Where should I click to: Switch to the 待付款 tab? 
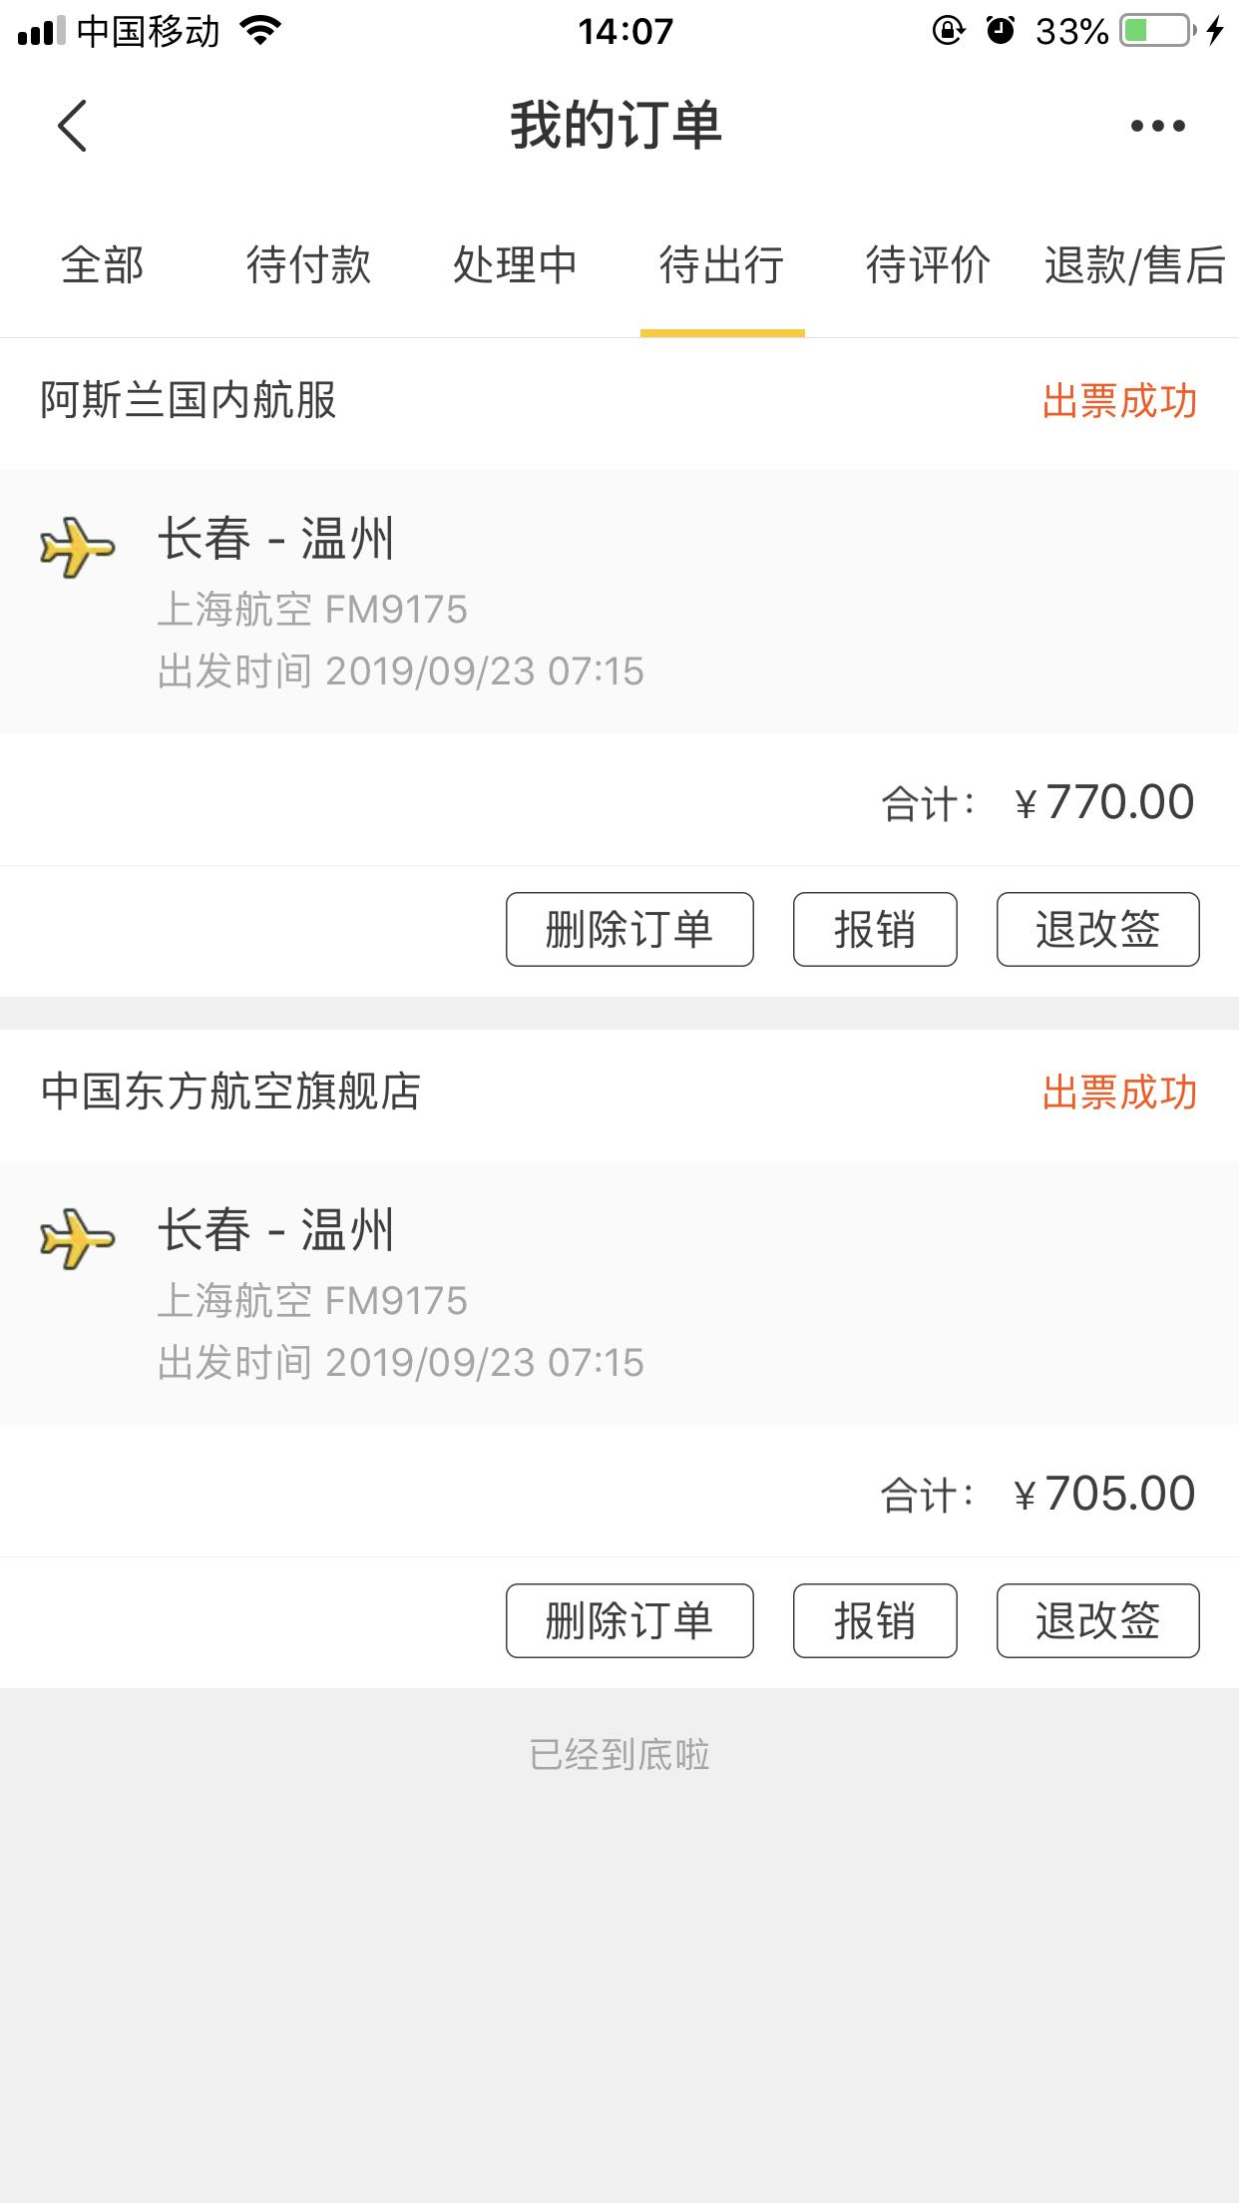[309, 265]
